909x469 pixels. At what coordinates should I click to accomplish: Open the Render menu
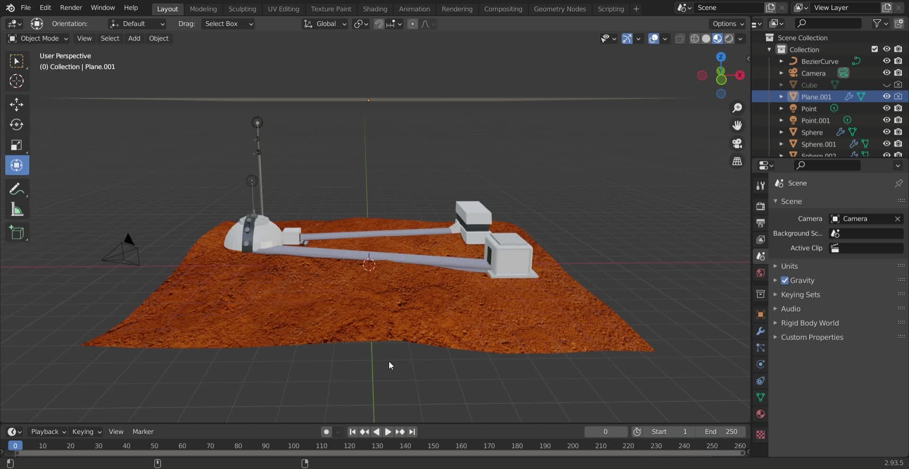(71, 8)
